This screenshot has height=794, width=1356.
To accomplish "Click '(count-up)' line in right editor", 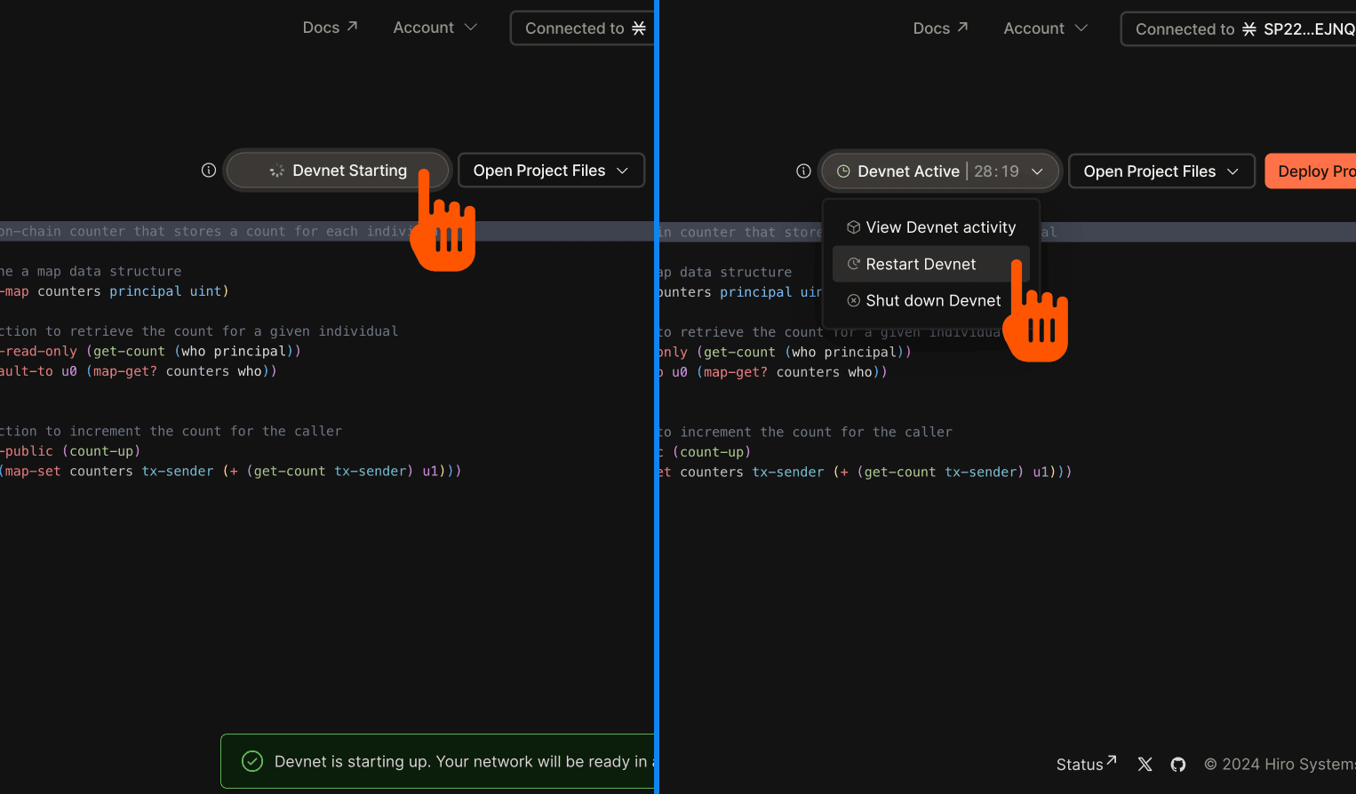I will click(x=712, y=451).
